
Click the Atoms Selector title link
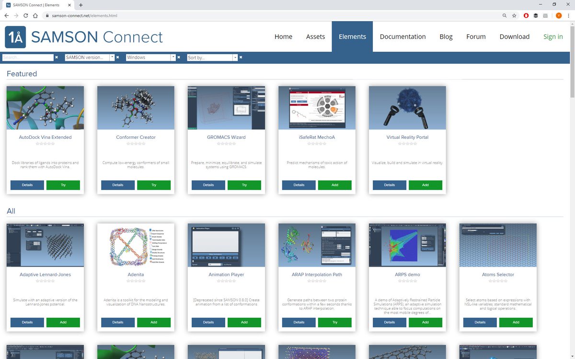tap(498, 275)
